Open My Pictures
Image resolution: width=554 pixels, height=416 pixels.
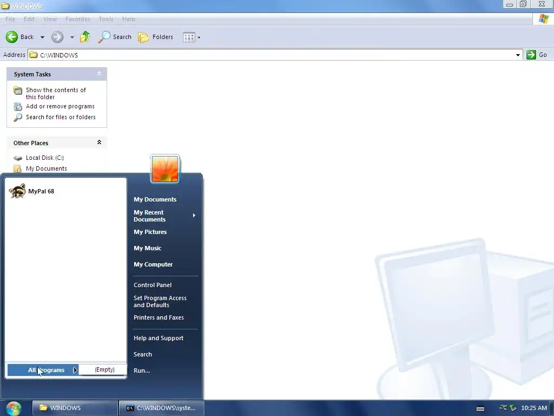[150, 232]
